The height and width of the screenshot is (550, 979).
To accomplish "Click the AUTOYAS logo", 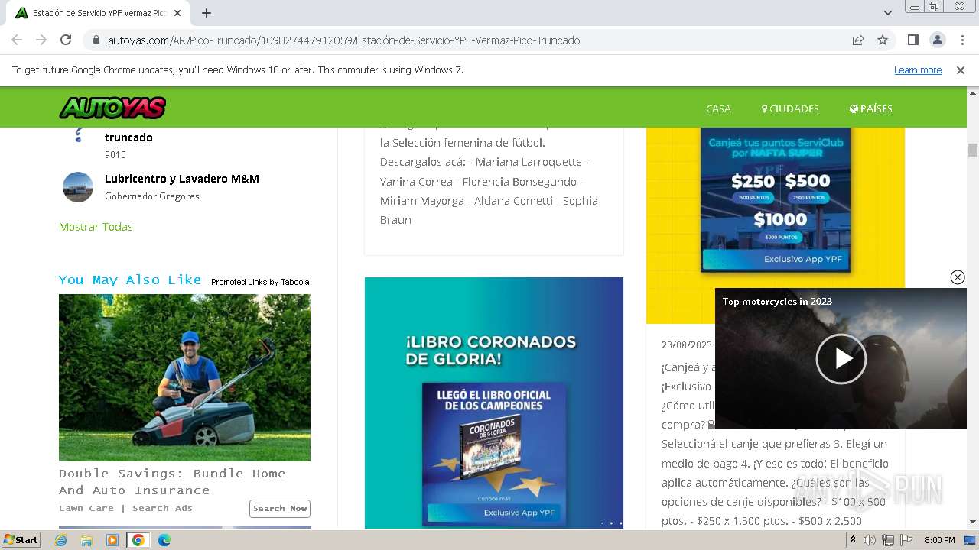I will 112,108.
